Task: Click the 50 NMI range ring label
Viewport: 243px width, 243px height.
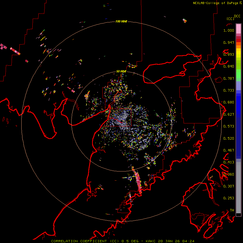Action: tap(121, 71)
